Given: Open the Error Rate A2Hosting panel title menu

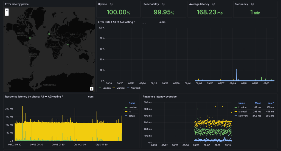Looking at the screenshot, I should (131, 22).
